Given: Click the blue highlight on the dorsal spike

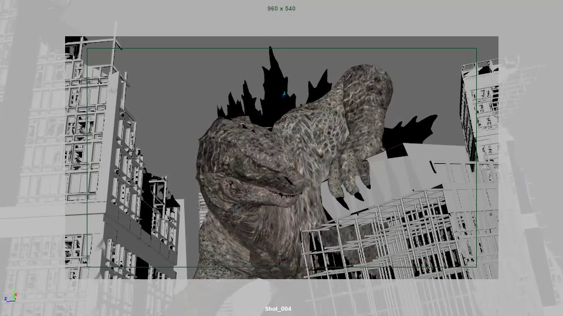Looking at the screenshot, I should [284, 92].
